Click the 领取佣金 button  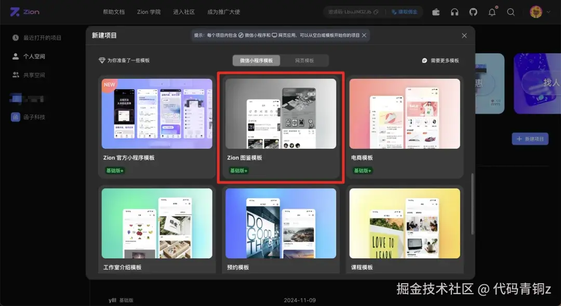405,11
